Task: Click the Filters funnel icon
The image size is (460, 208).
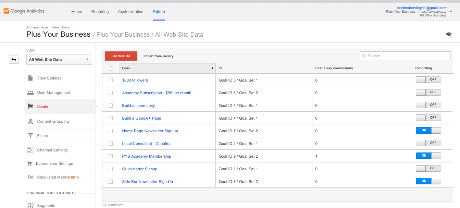Action: coord(30,136)
